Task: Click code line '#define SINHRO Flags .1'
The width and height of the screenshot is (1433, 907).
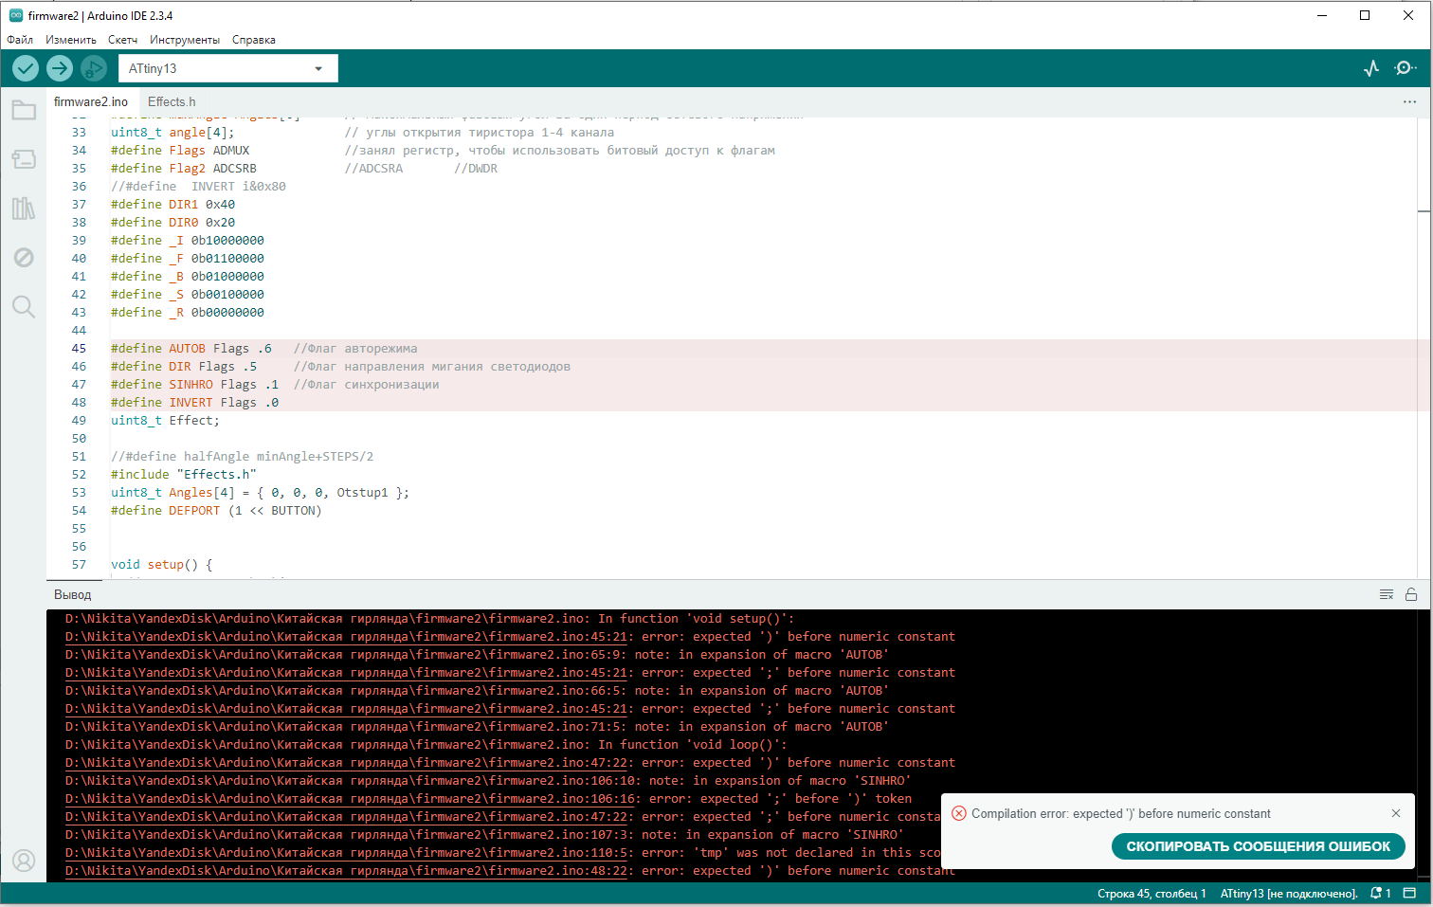Action: (195, 385)
